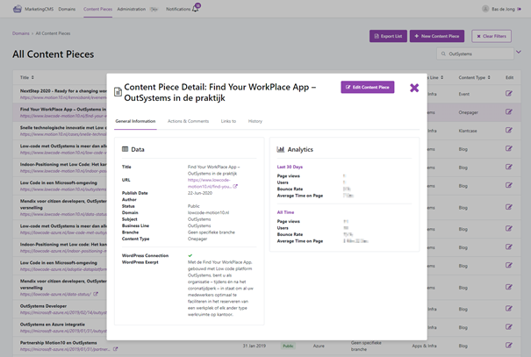Click the Export List button
This screenshot has width=531, height=357.
tap(388, 36)
